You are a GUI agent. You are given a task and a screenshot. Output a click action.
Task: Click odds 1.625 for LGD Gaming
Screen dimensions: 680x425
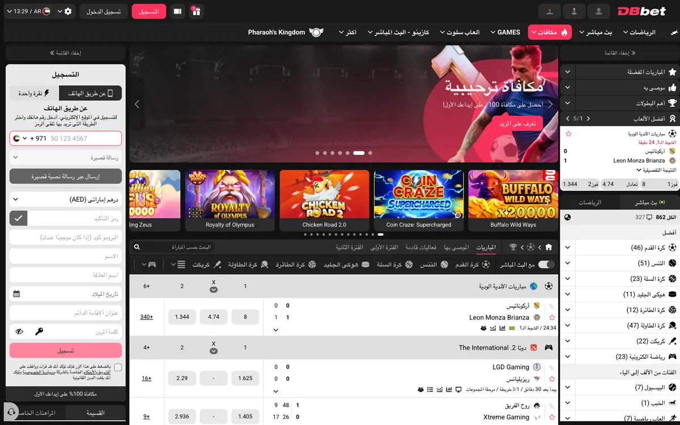(x=245, y=378)
